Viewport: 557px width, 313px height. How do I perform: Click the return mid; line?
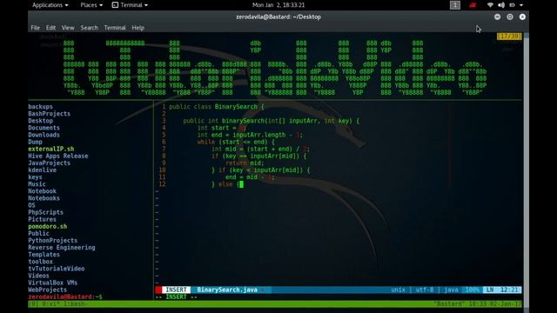245,163
